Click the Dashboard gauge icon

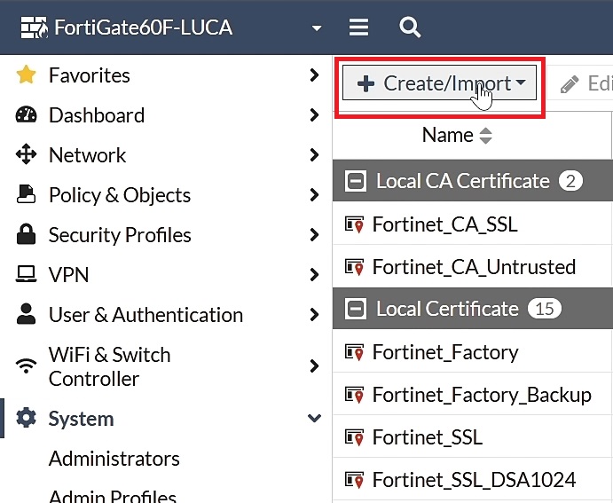27,115
